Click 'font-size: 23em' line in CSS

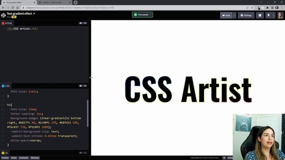(x=24, y=109)
